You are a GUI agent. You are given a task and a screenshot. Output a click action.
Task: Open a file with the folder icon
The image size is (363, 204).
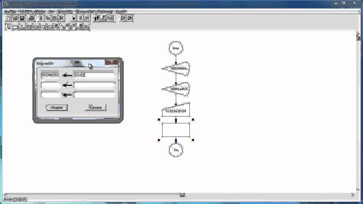(16, 18)
